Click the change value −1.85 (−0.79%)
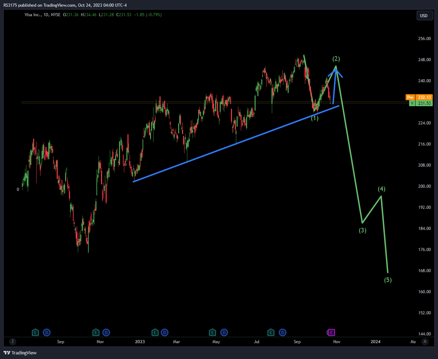The height and width of the screenshot is (359, 438). [148, 15]
